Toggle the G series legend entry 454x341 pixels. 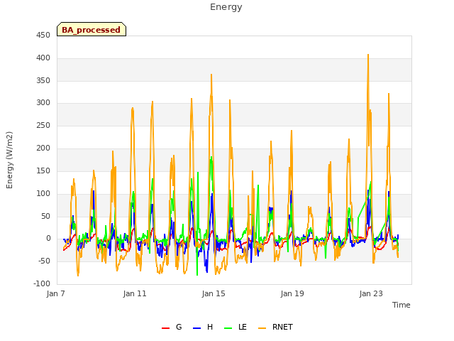(172, 327)
